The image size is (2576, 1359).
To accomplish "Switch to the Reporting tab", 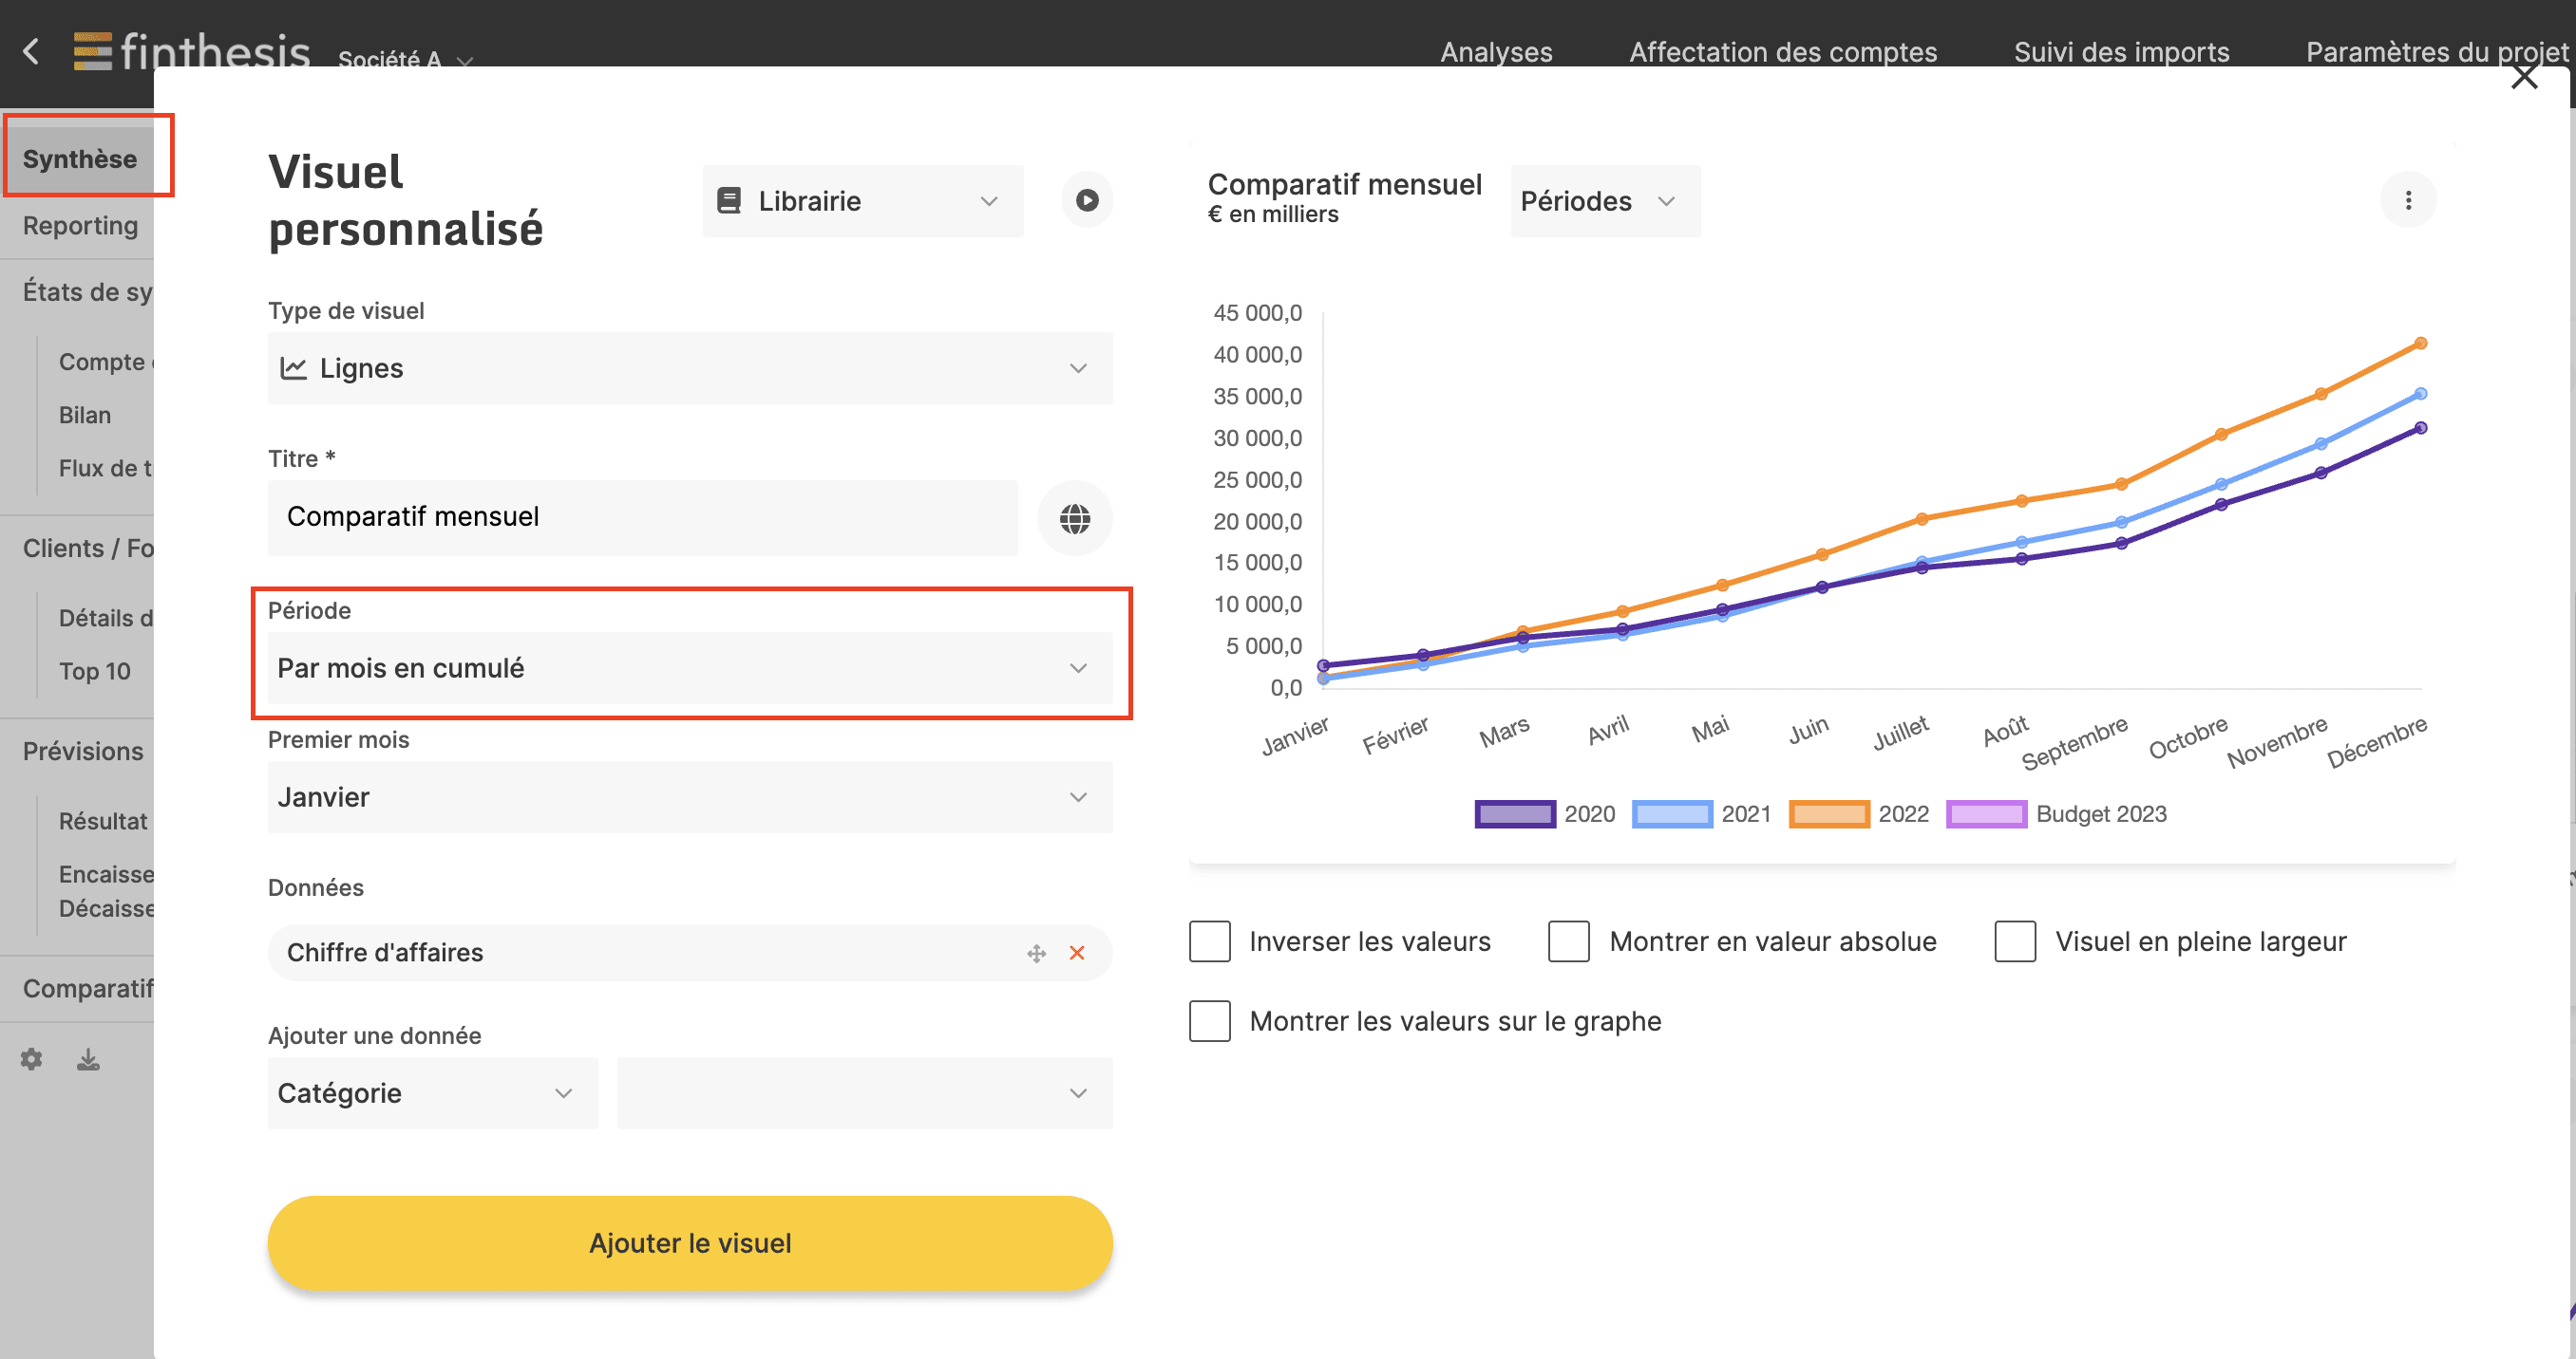I will tap(79, 225).
